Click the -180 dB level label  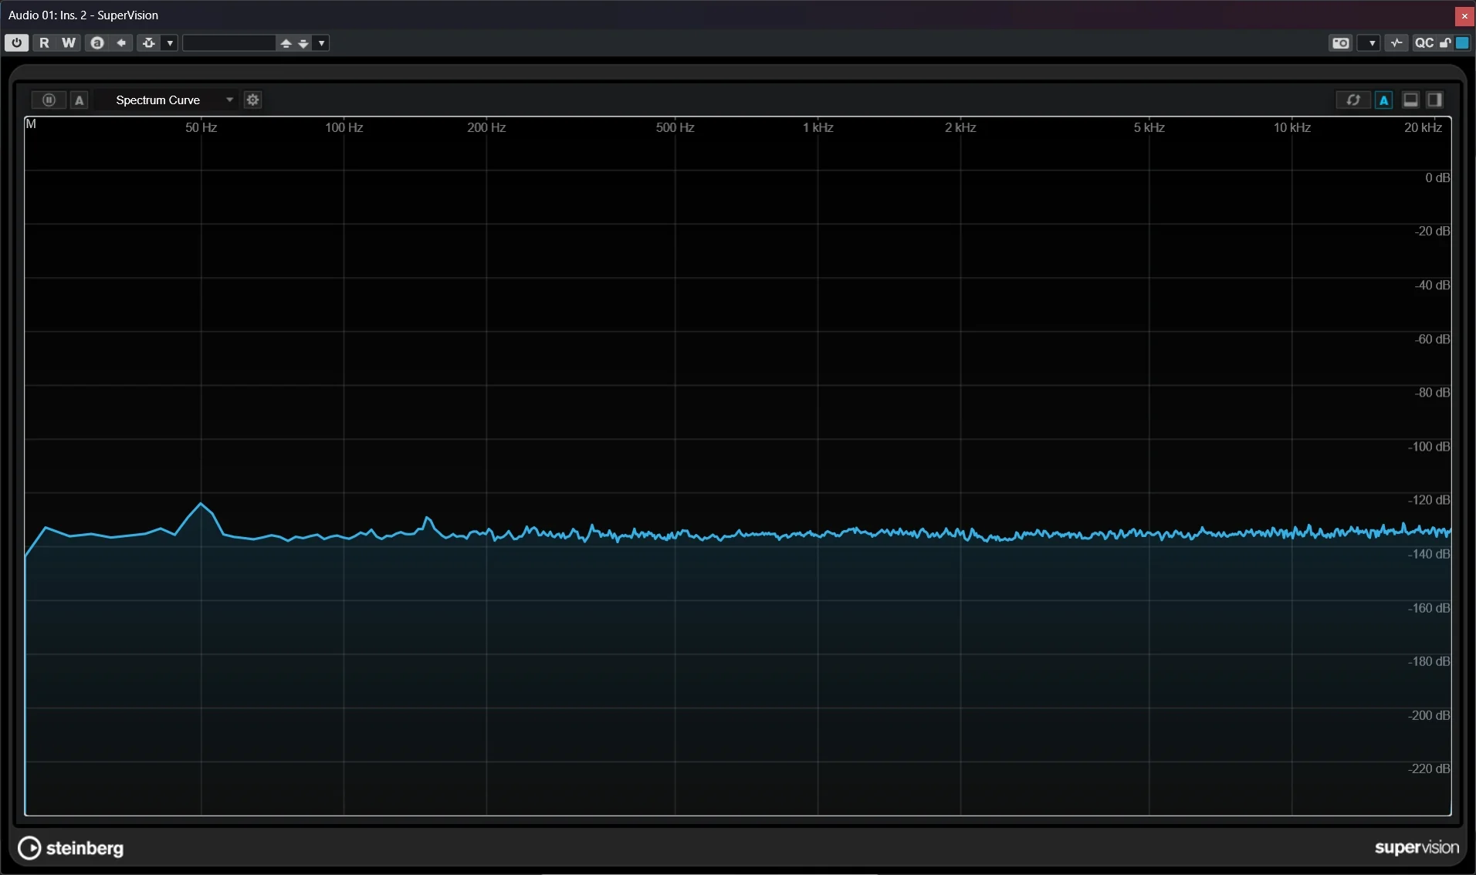pos(1429,661)
